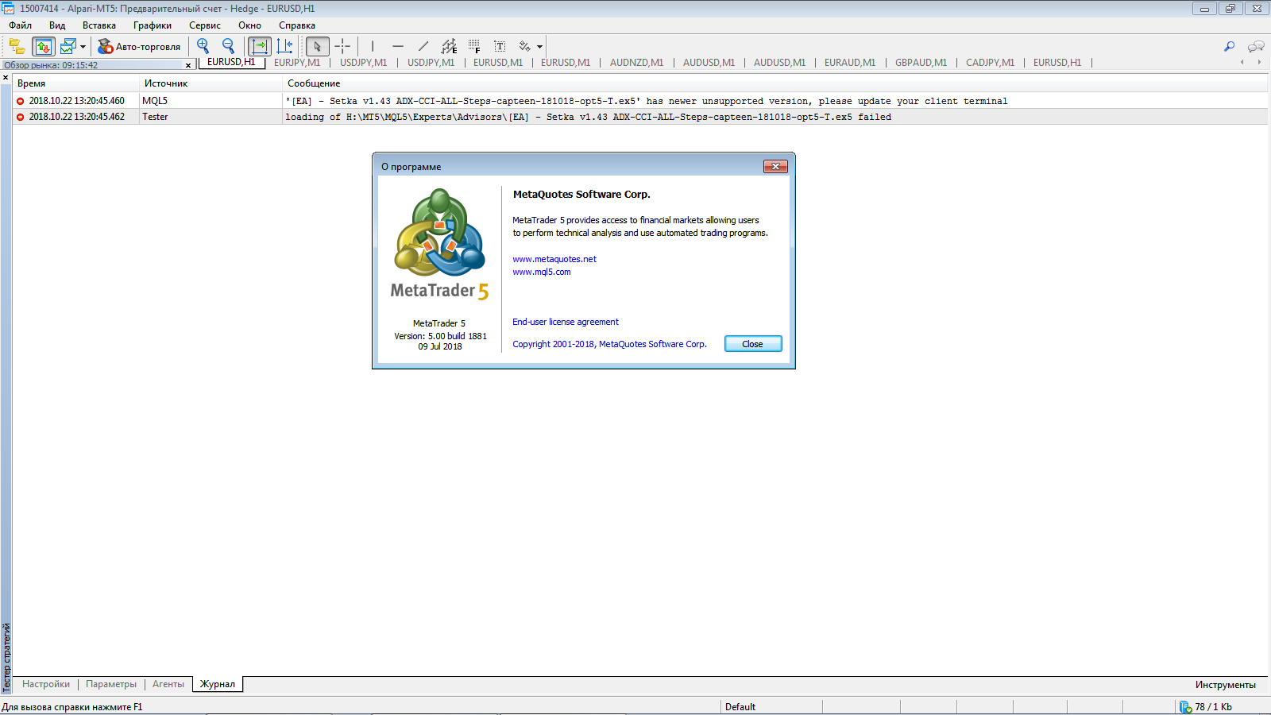
Task: Open the Файл menu
Action: tap(21, 25)
